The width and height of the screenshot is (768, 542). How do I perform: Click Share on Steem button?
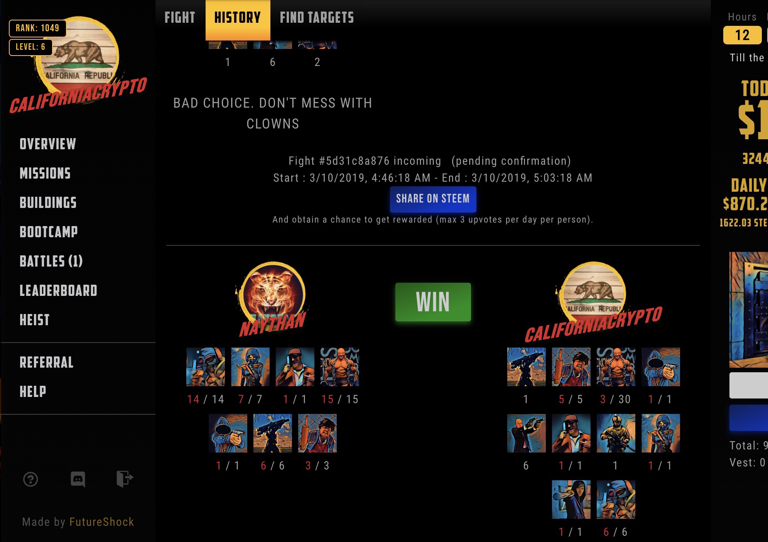[x=433, y=199]
